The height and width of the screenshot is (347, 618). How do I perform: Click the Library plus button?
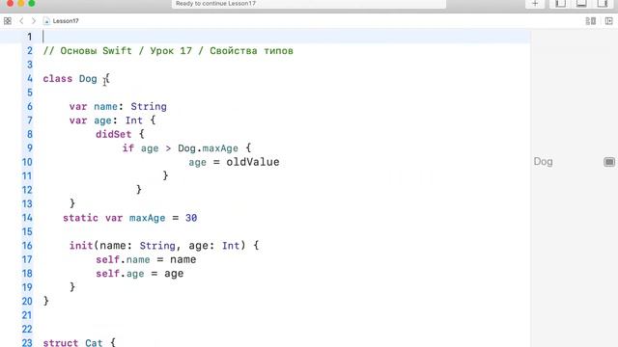(535, 4)
